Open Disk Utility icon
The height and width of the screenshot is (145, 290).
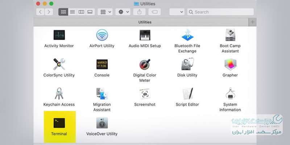187,64
